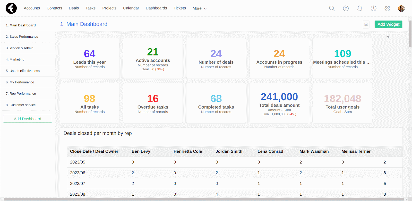Select 4. Marketing dashboard
The width and height of the screenshot is (412, 201).
coord(28,59)
